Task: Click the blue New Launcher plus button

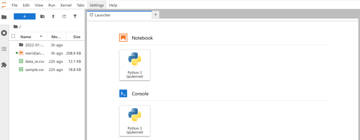Action: pos(25,16)
